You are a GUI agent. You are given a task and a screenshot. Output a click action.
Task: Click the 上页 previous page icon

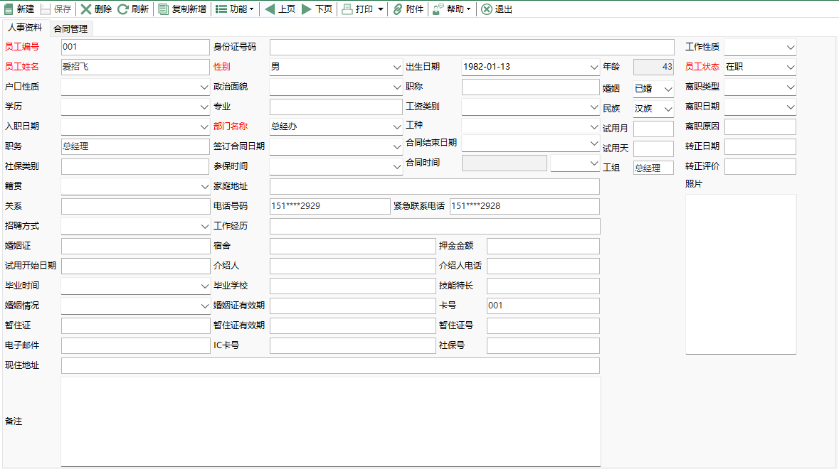pyautogui.click(x=280, y=10)
